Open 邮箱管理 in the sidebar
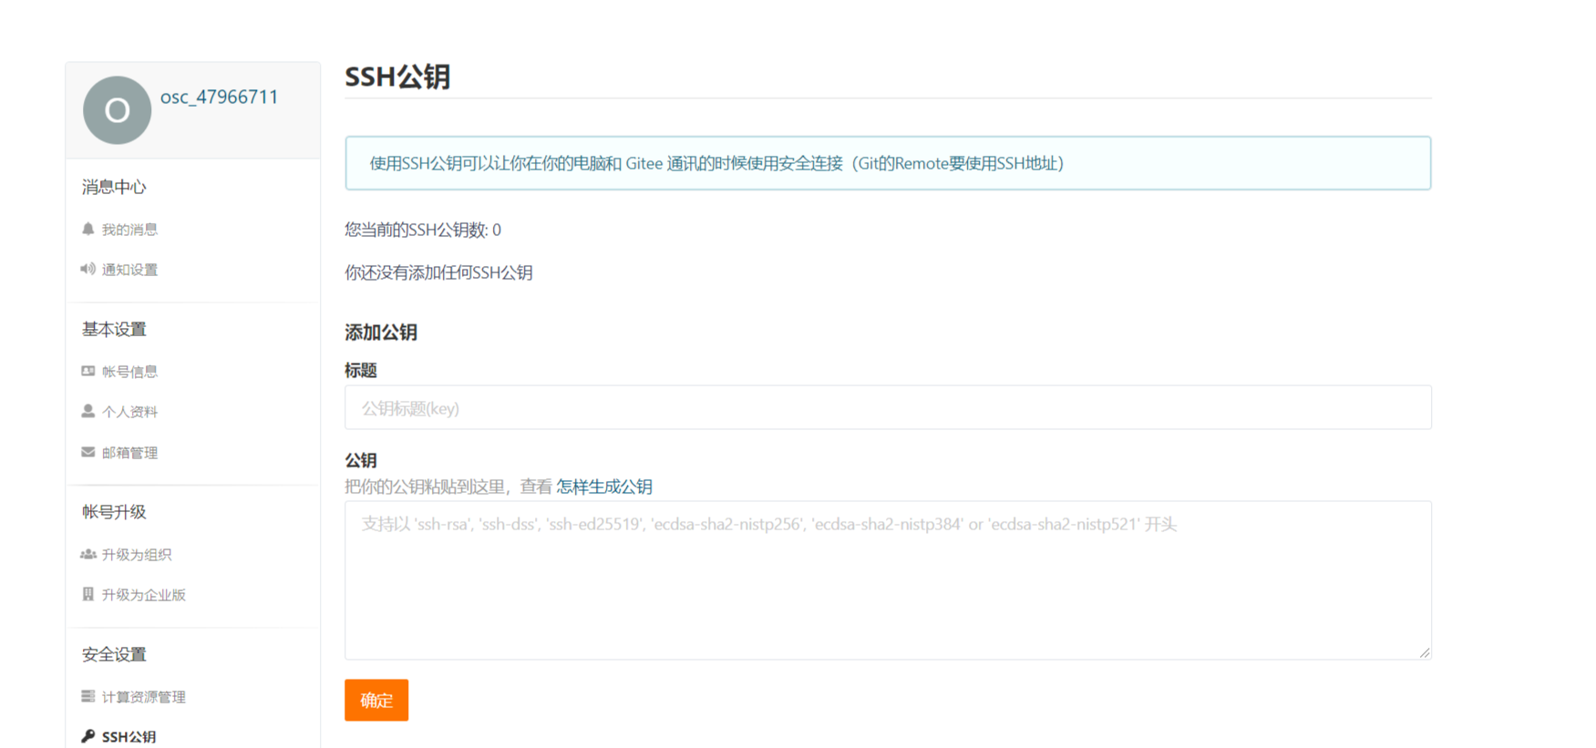 point(129,453)
